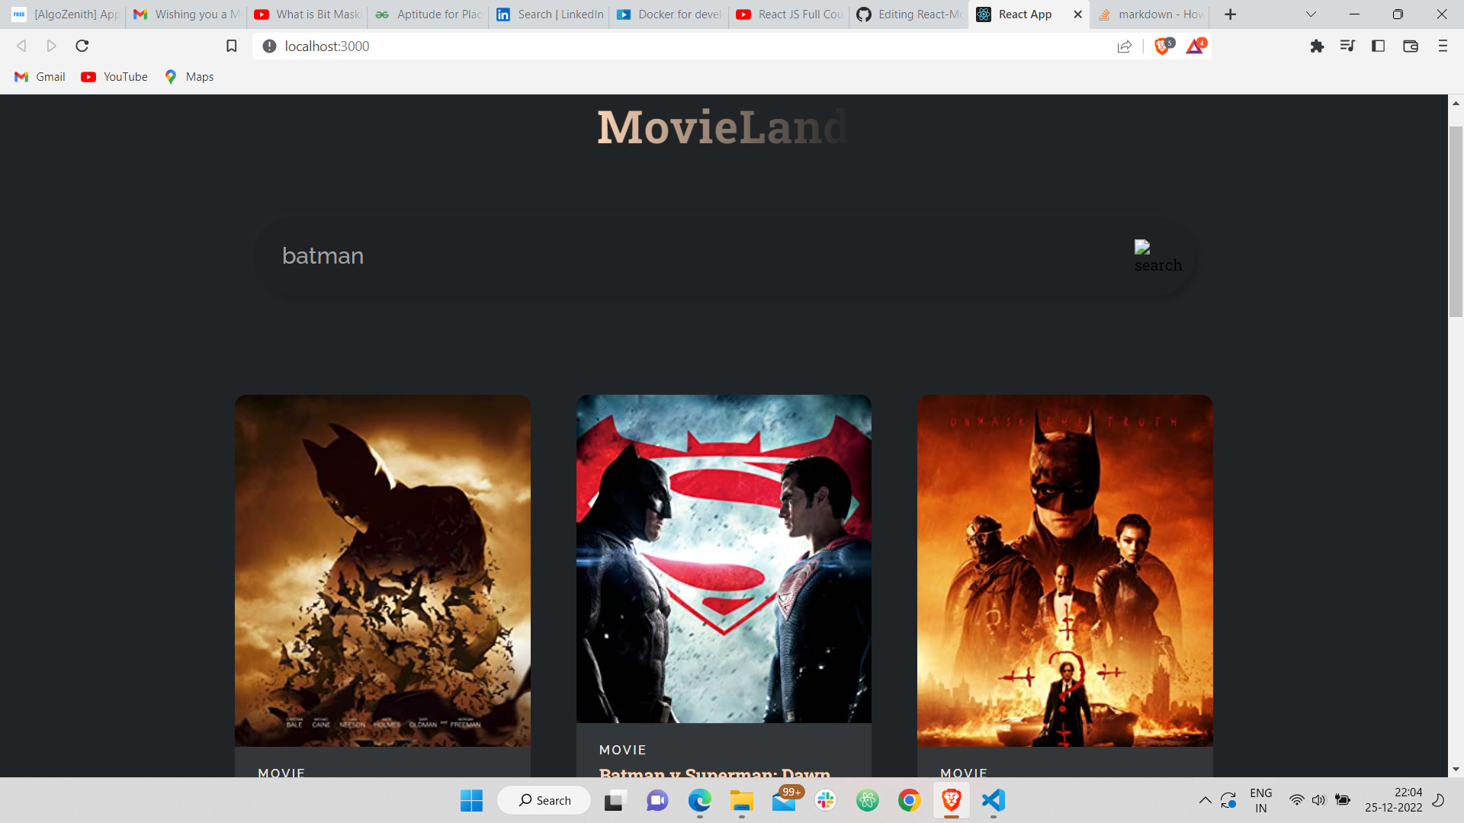The height and width of the screenshot is (823, 1464).
Task: Open YouTube from the bookmarks bar
Action: 114,76
